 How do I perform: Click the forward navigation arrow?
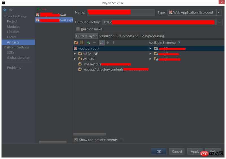tap(11, 10)
